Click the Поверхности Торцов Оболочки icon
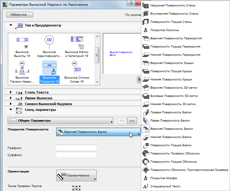This screenshot has height=191, width=230. 146,162
